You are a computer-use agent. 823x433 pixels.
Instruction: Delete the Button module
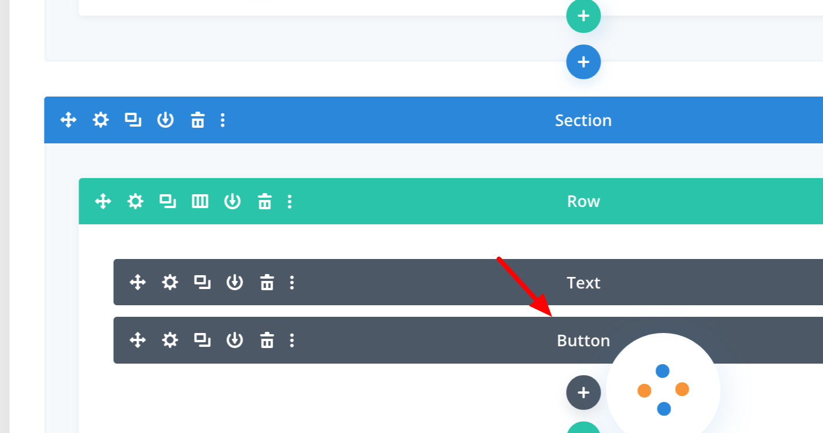point(266,340)
